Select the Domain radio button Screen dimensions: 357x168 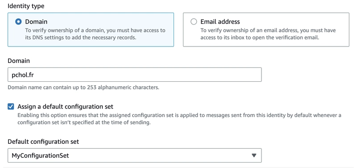18,21
